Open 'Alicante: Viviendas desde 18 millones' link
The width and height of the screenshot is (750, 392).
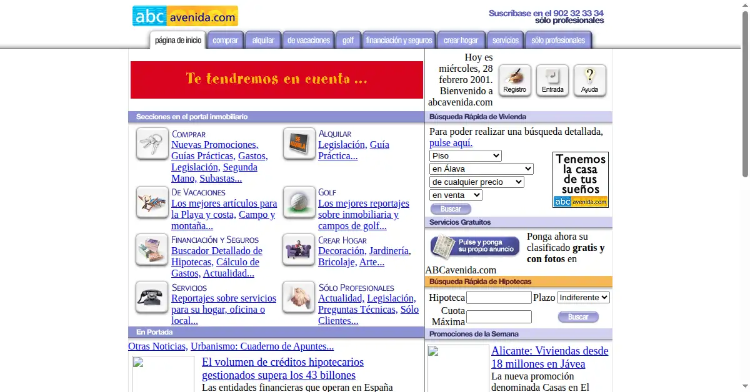550,358
